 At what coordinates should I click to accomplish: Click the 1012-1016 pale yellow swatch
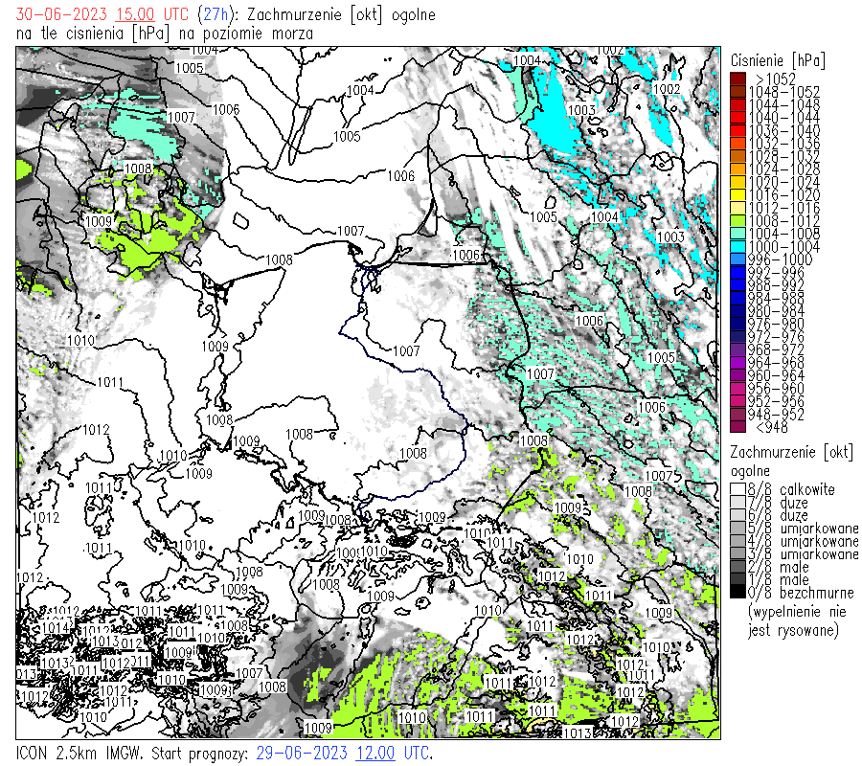pyautogui.click(x=737, y=208)
